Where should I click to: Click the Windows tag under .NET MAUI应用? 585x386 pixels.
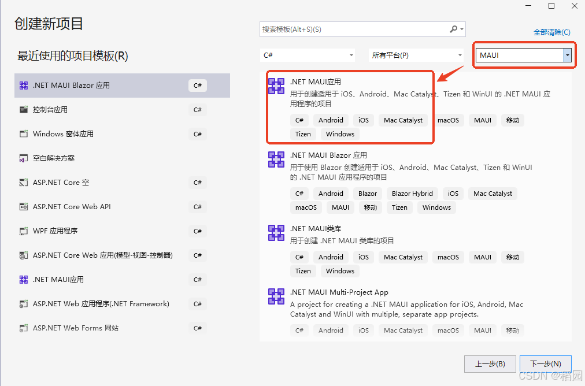coord(340,134)
